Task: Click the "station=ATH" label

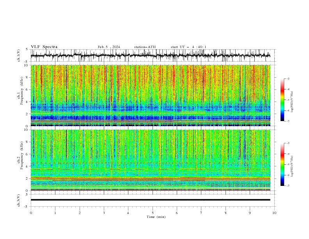Action: 145,47
